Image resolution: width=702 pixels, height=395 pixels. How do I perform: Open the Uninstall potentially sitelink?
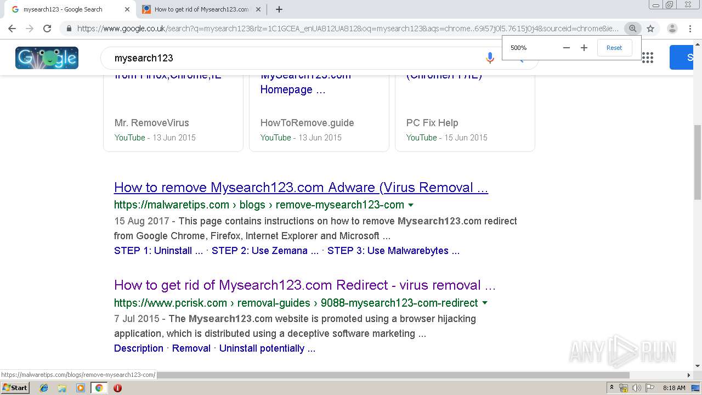coord(267,348)
